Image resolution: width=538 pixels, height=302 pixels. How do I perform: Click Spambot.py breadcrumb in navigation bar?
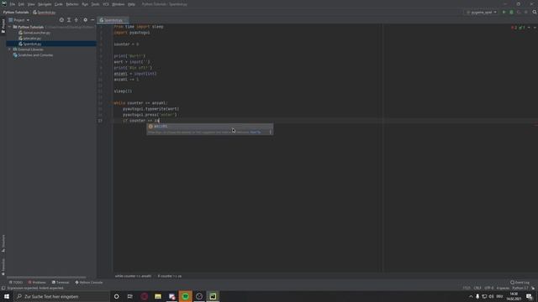click(x=45, y=13)
